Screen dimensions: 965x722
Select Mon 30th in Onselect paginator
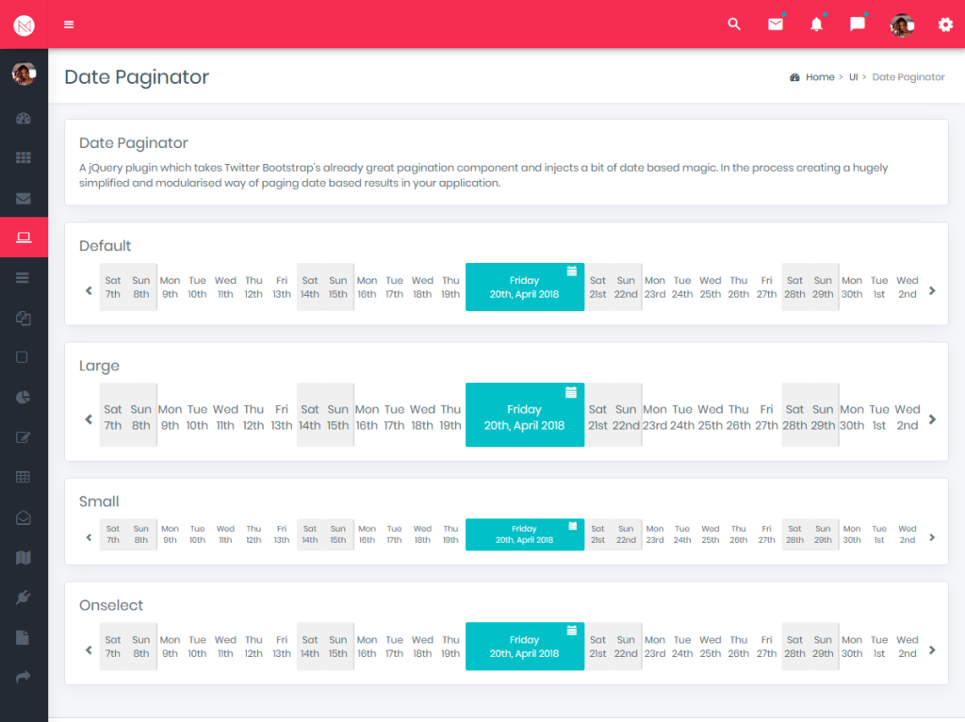[852, 647]
